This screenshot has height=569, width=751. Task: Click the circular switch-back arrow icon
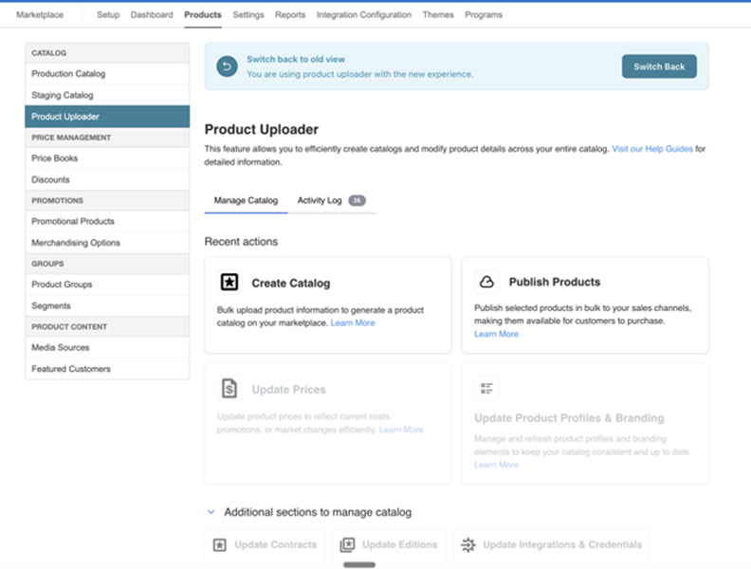point(227,66)
